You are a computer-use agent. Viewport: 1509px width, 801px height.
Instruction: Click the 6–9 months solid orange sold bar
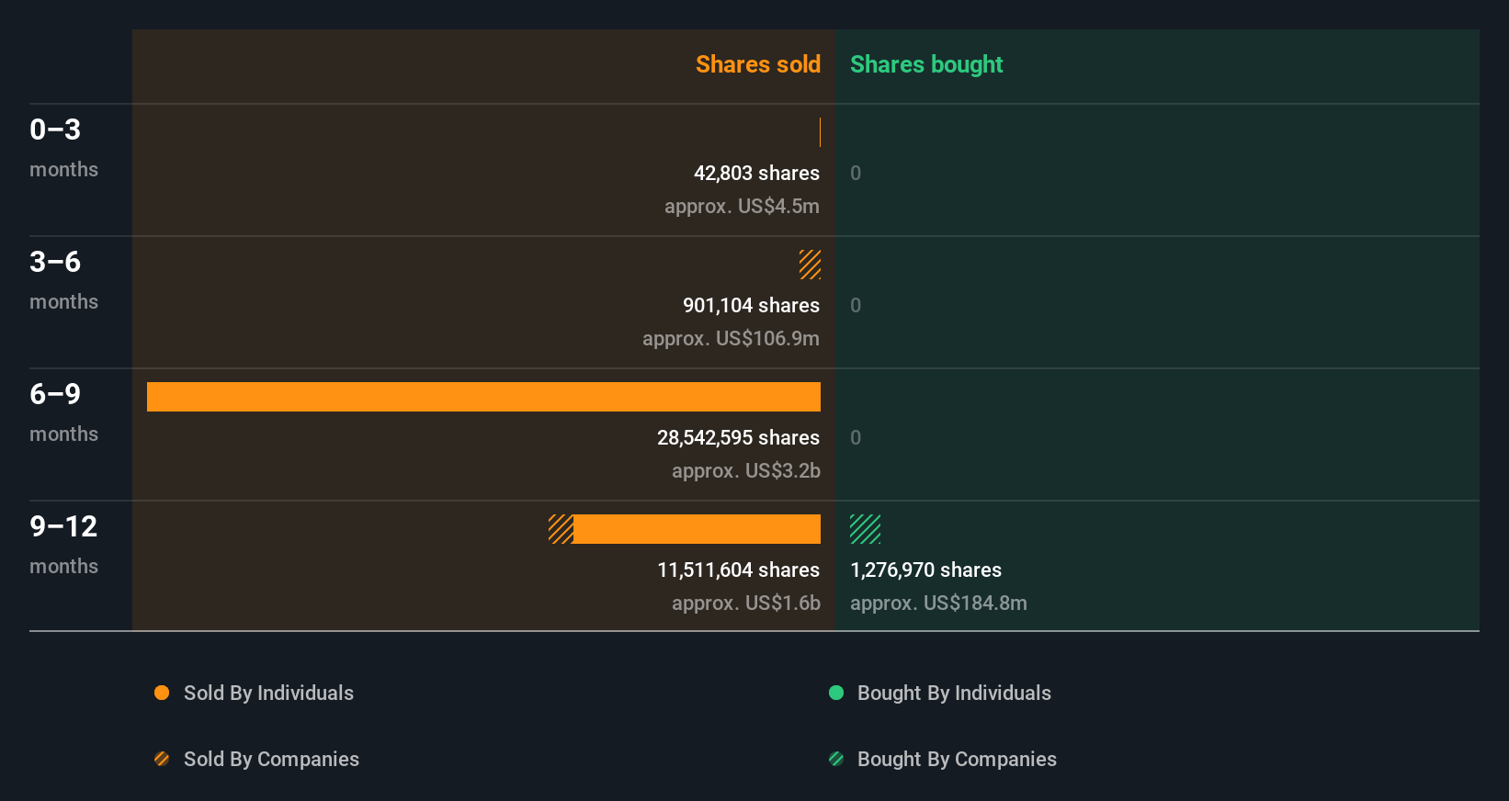point(483,397)
